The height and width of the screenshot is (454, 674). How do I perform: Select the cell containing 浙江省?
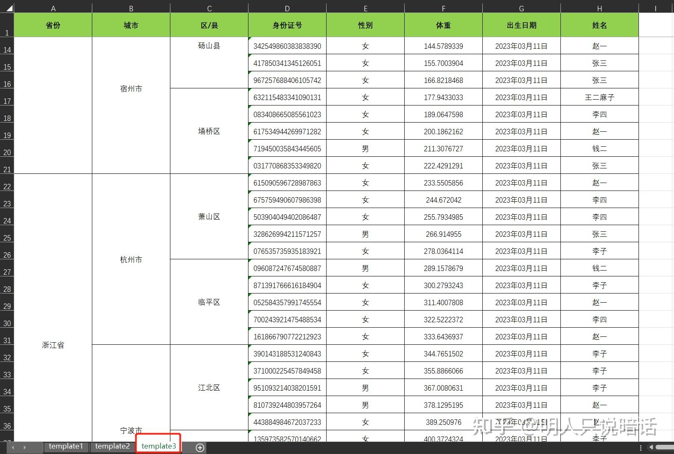53,345
